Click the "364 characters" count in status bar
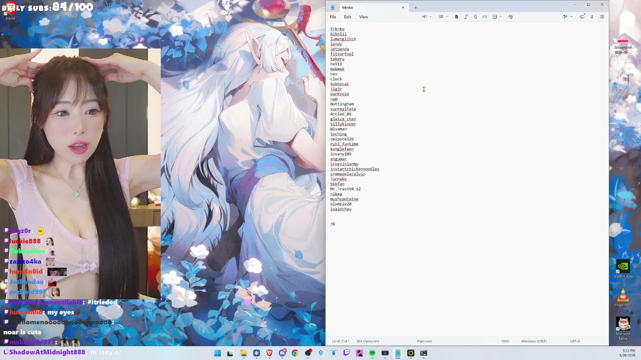 tap(368, 341)
